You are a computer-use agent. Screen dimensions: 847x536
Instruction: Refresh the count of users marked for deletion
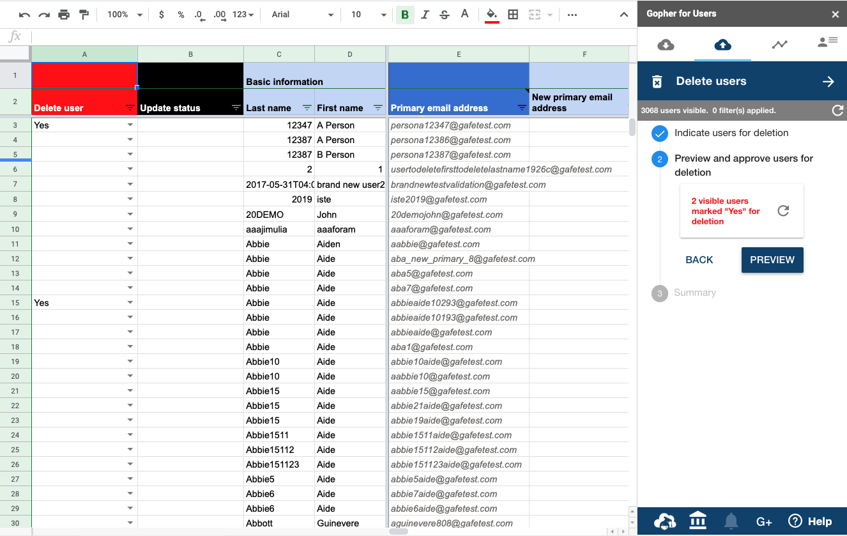(783, 211)
